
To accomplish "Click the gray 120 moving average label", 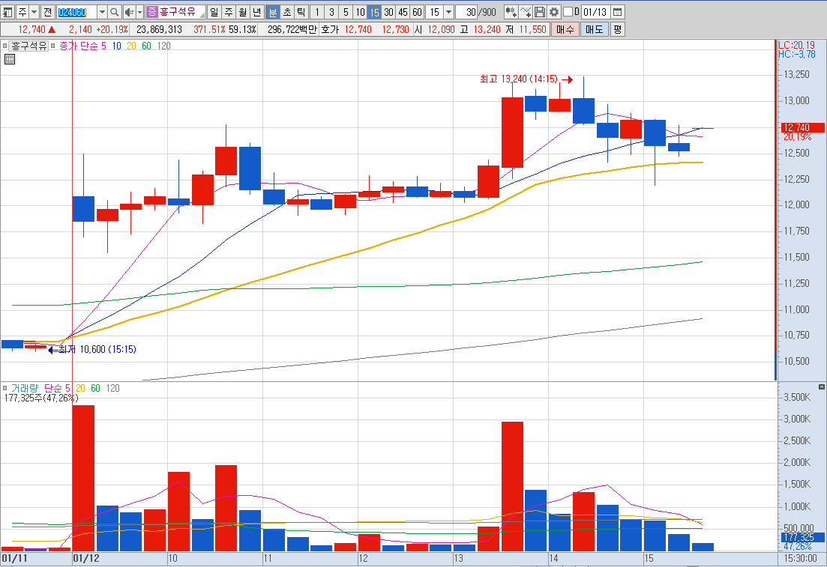I will click(x=164, y=46).
